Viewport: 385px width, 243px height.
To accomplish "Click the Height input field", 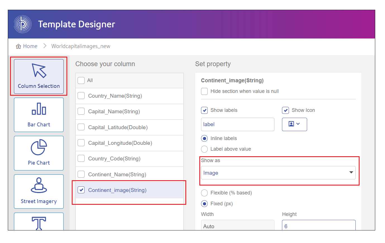I will (319, 226).
